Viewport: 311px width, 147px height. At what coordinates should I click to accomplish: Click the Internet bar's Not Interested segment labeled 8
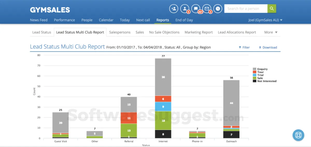click(x=163, y=134)
